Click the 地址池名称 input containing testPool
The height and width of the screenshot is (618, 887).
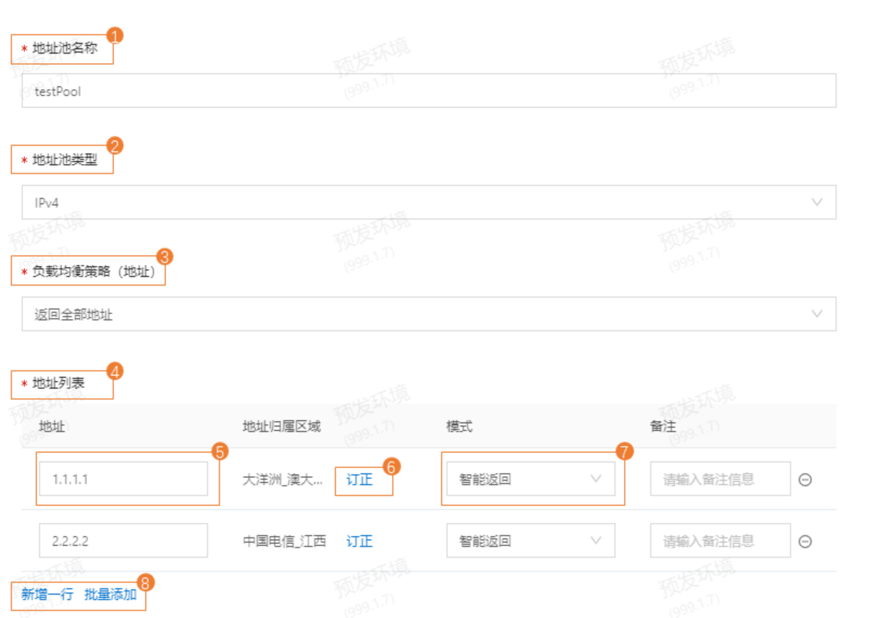pos(428,91)
